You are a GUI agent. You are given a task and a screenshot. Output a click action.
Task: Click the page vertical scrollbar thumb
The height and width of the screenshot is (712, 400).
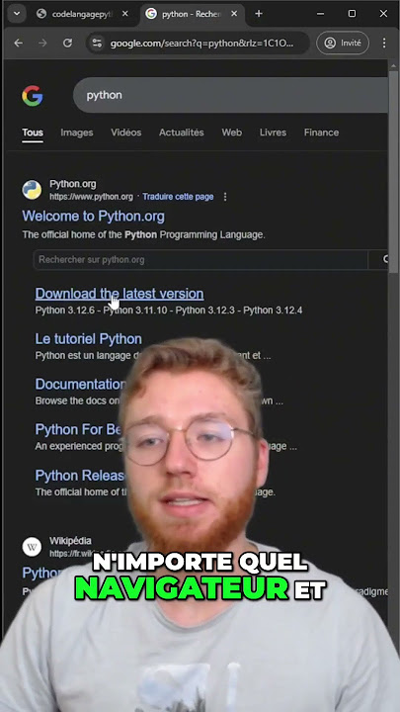coord(394,168)
